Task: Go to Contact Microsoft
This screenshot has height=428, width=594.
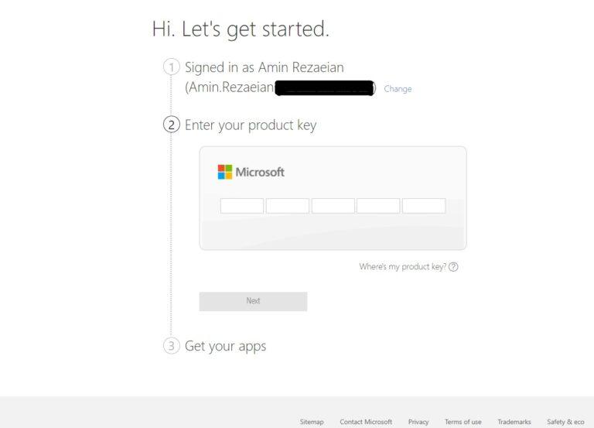Action: tap(366, 422)
